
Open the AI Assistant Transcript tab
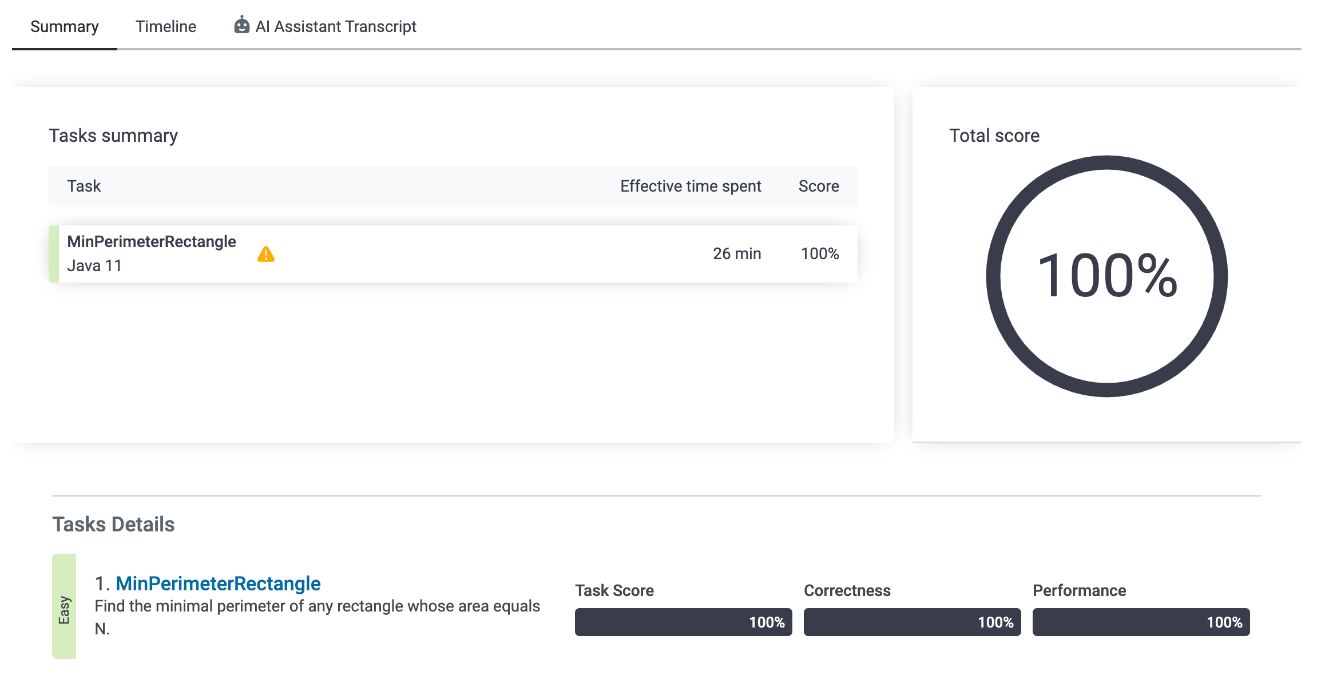[335, 26]
